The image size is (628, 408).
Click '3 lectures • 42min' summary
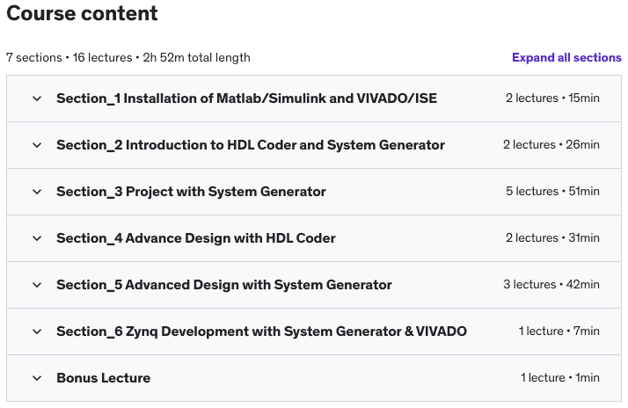pyautogui.click(x=551, y=285)
